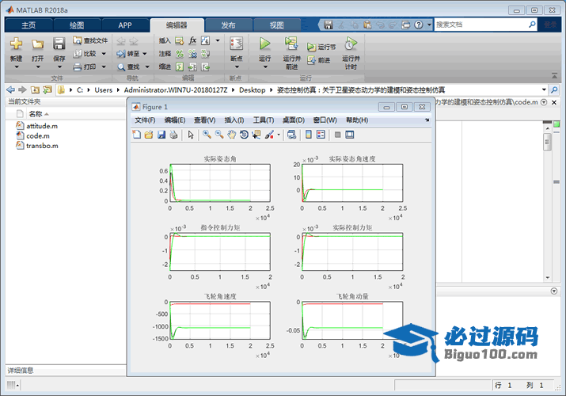Sort files by Name column header
This screenshot has height=396, width=566.
tap(36, 114)
